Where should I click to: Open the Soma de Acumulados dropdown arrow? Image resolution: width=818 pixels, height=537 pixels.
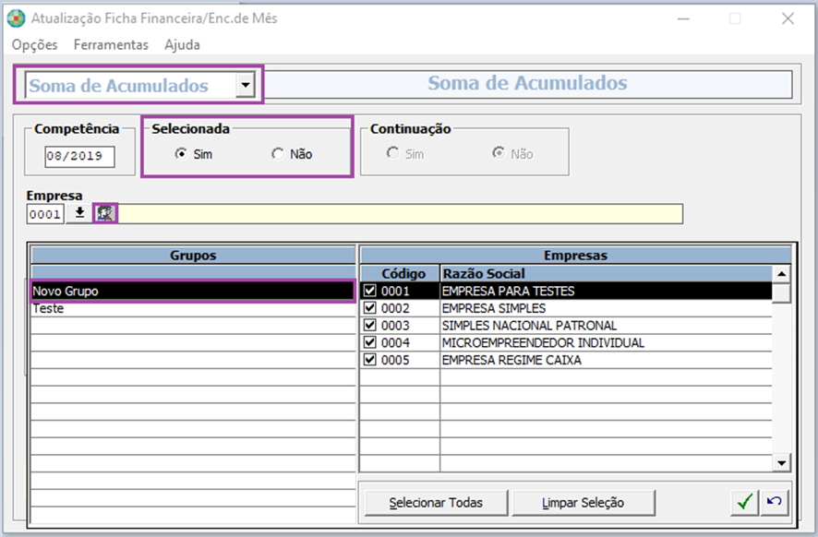click(246, 85)
